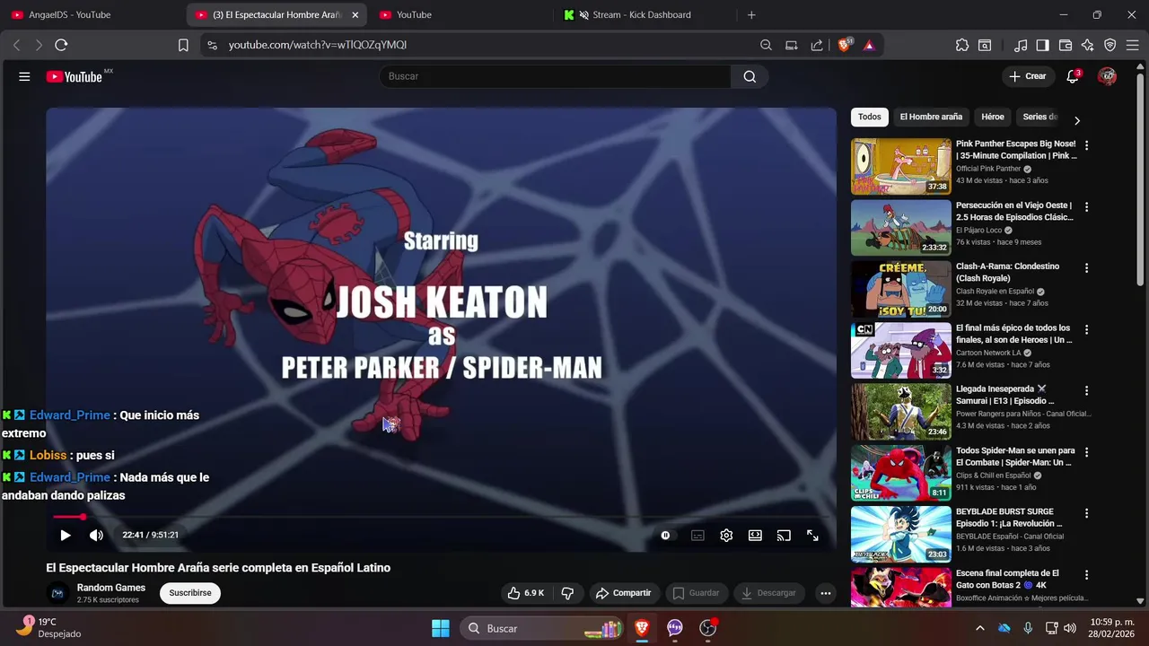The height and width of the screenshot is (646, 1149).
Task: Open more actions under the video
Action: (x=825, y=593)
